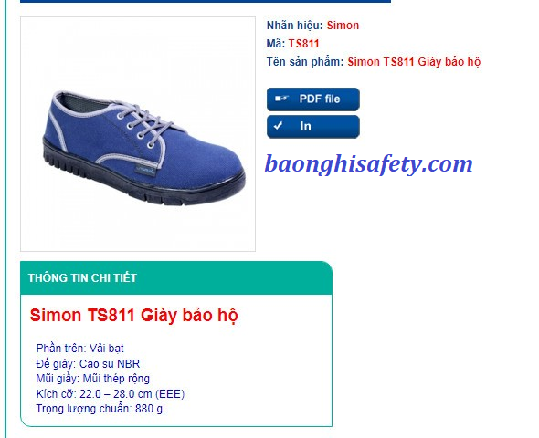Click the Đế giày: Cao su NBR line
The width and height of the screenshot is (539, 438).
(88, 363)
